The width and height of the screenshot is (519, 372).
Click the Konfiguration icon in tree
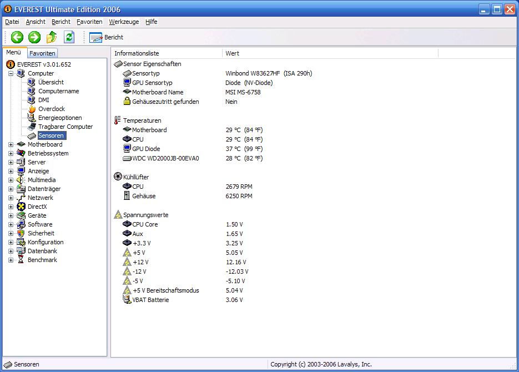(21, 242)
